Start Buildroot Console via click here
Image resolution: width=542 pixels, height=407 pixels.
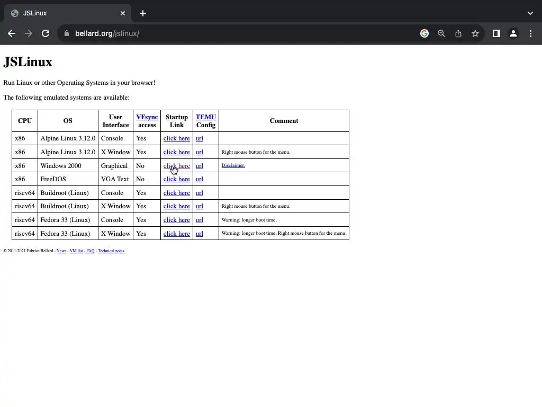point(177,193)
